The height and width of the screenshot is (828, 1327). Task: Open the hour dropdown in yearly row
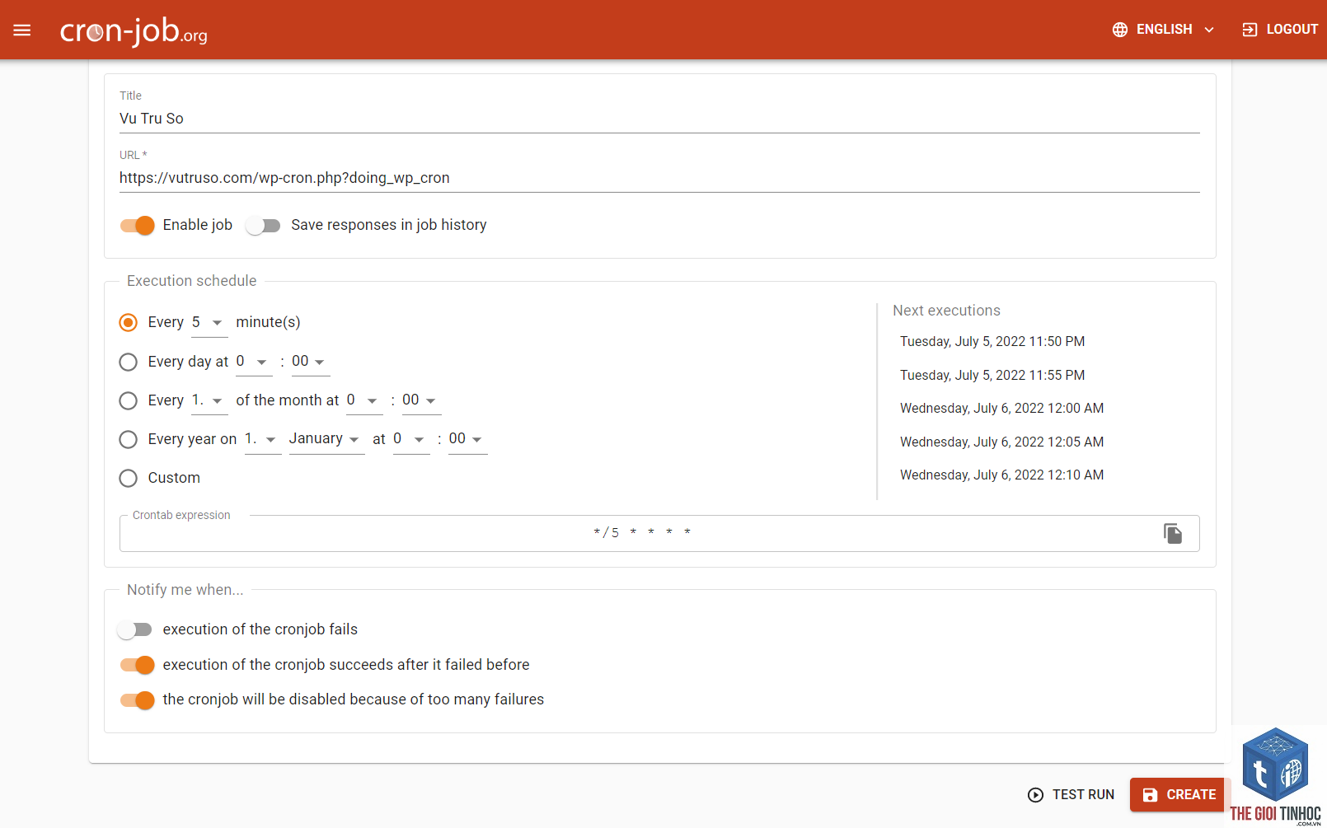pyautogui.click(x=411, y=439)
